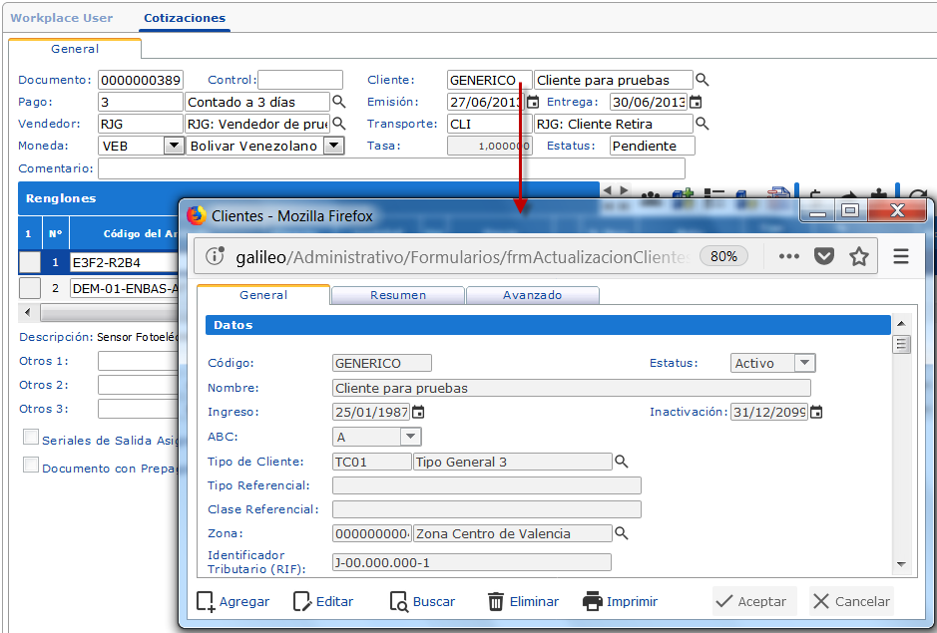The width and height of the screenshot is (937, 633).
Task: Click the magnifier icon next to Cliente field
Action: pos(703,80)
